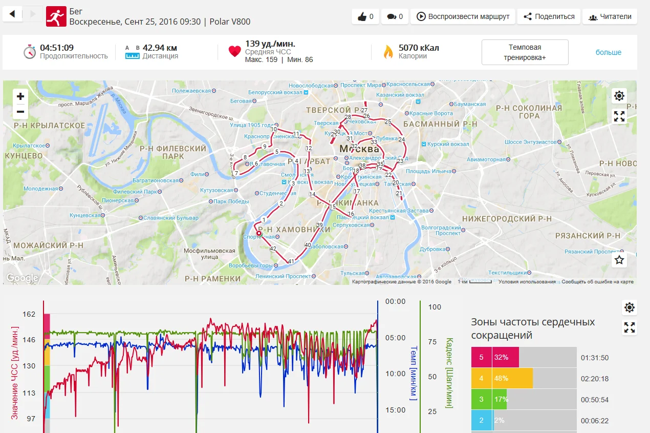Open map settings gear
Screen dimensions: 650x433
[x=619, y=96]
